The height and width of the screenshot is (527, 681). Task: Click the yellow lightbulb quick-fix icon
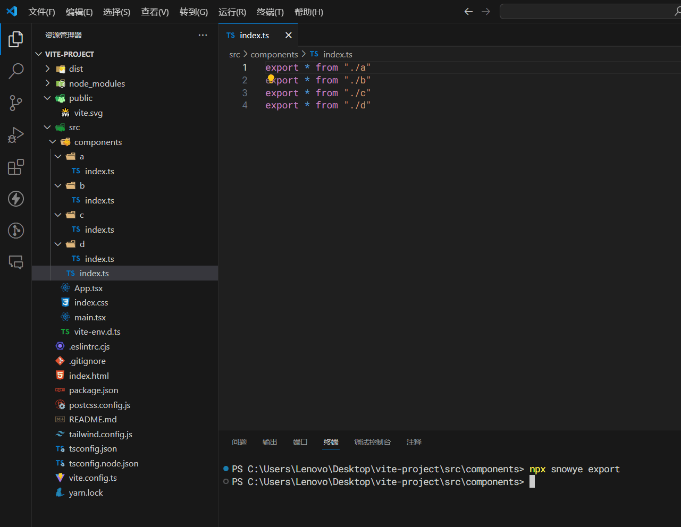pyautogui.click(x=271, y=79)
